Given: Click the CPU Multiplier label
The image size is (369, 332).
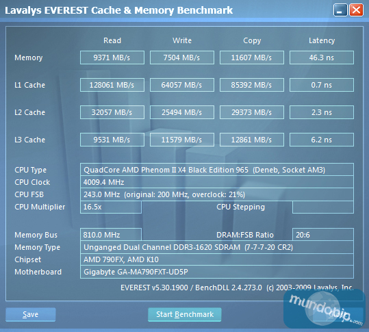Looking at the screenshot, I should coord(40,207).
